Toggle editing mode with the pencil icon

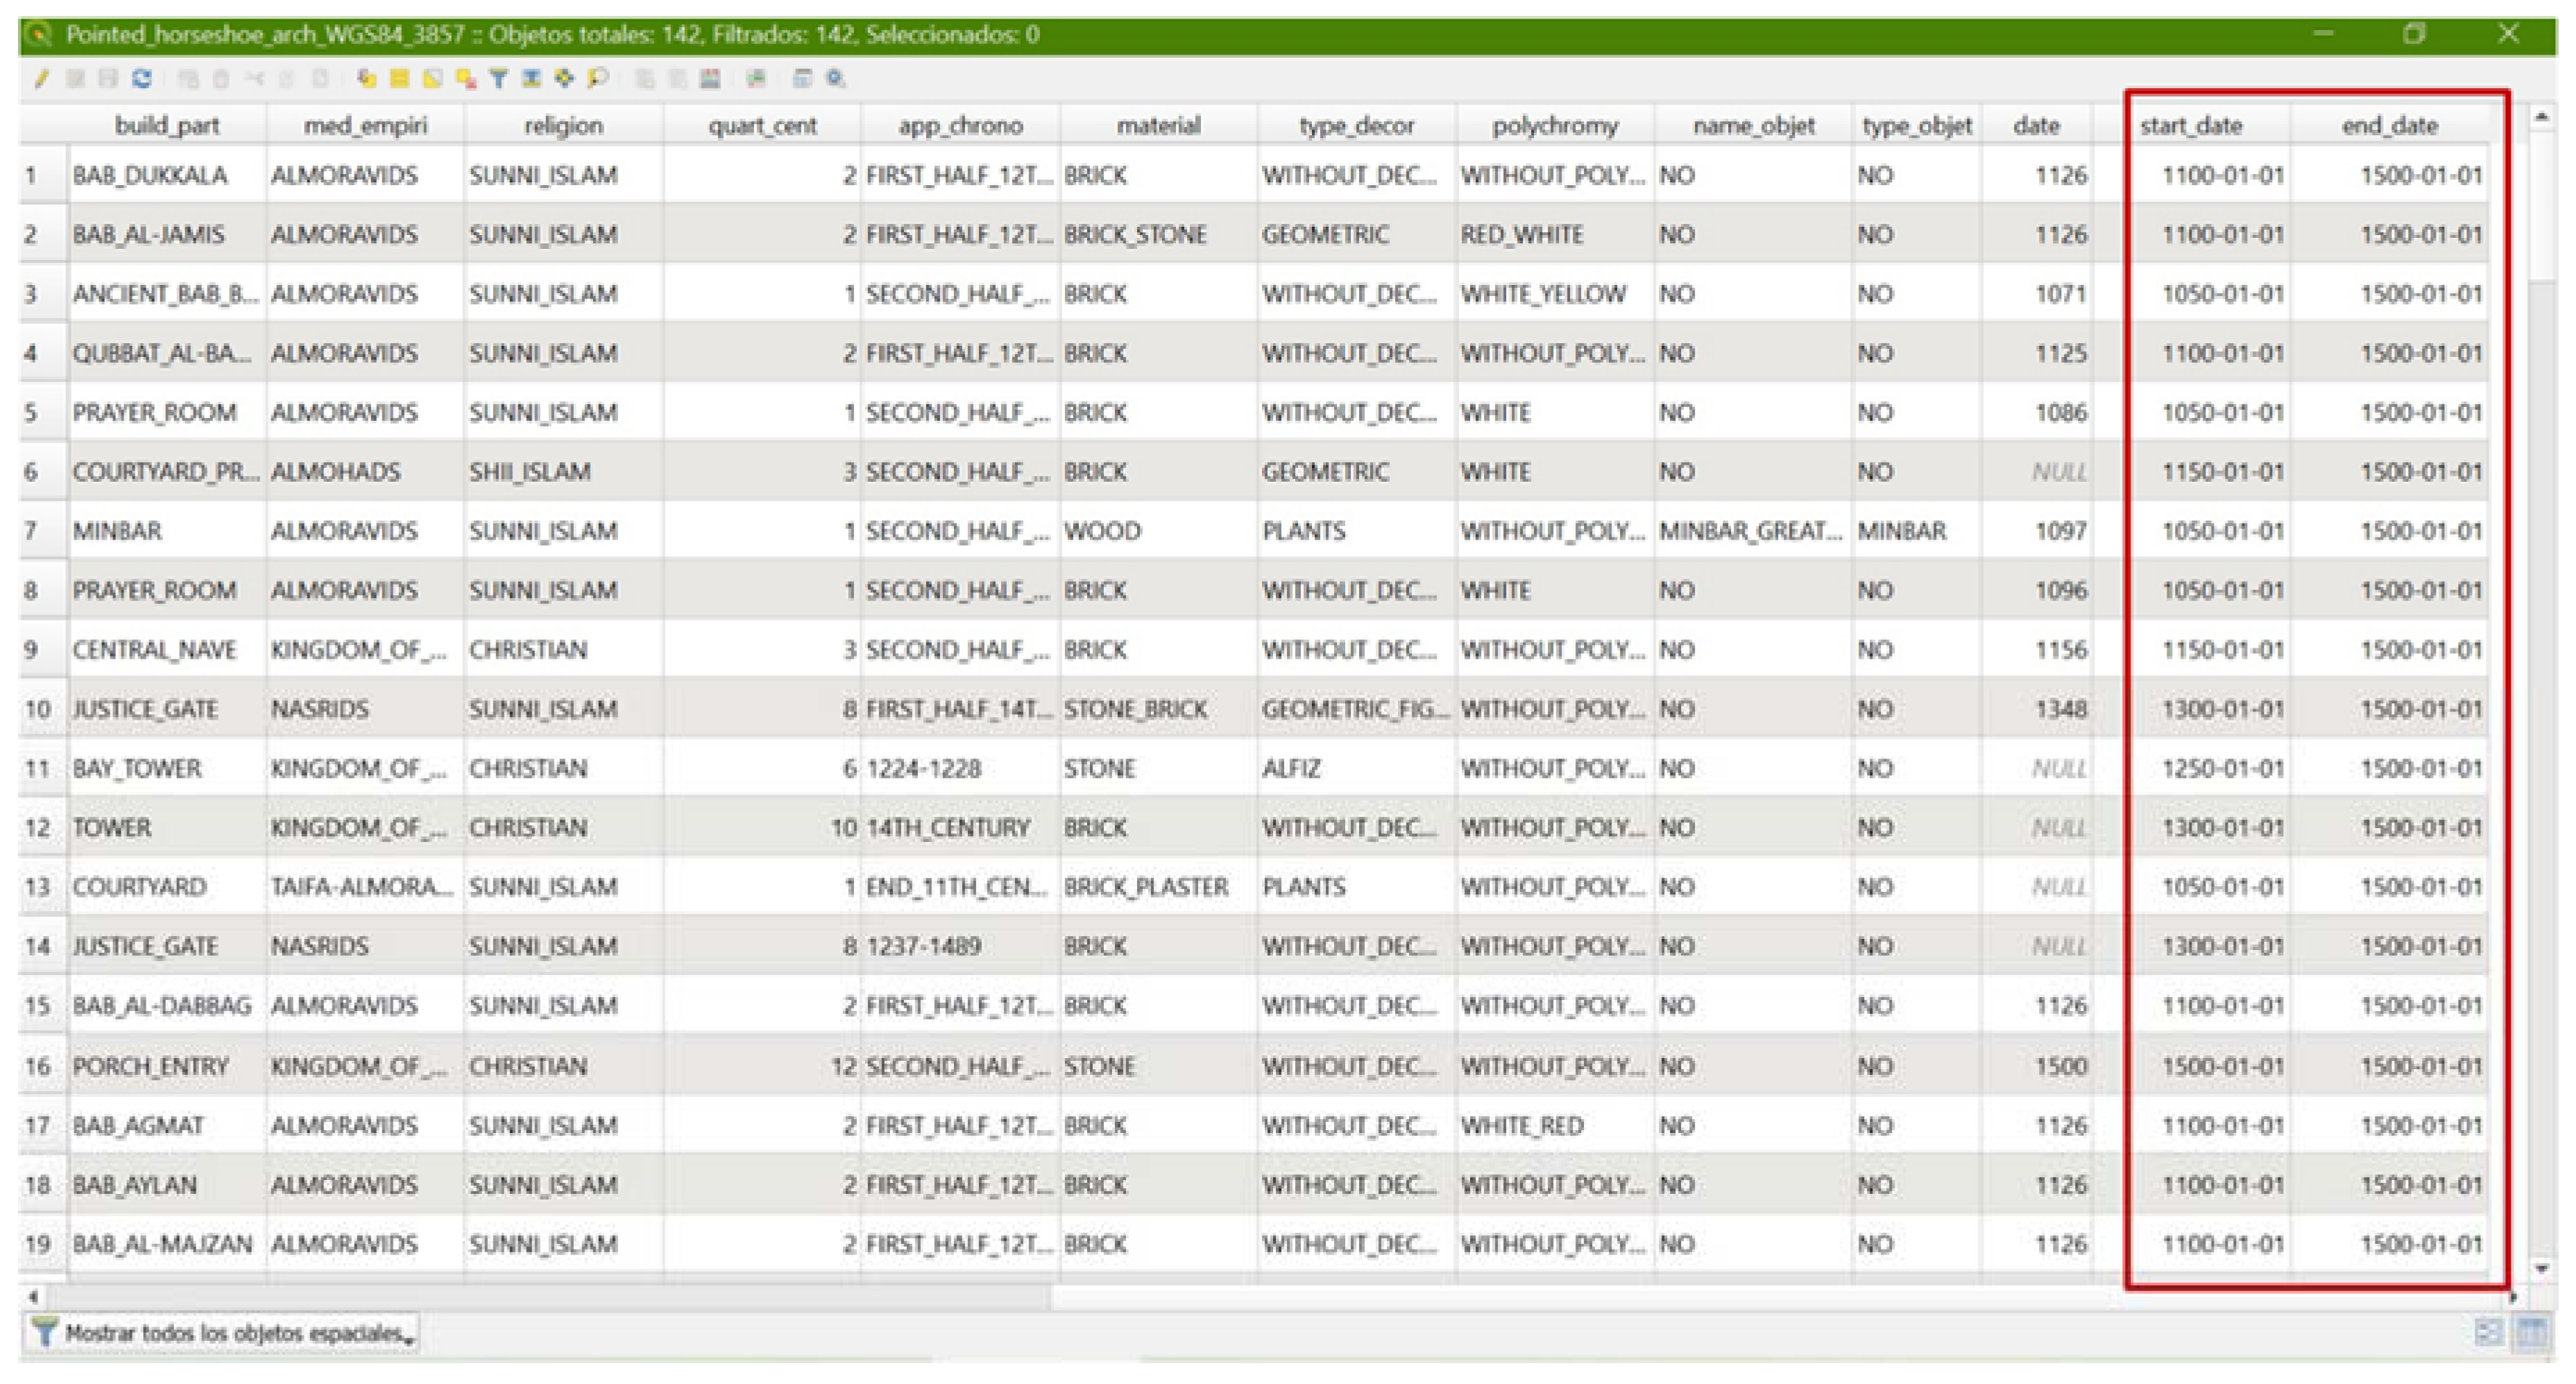click(x=41, y=78)
